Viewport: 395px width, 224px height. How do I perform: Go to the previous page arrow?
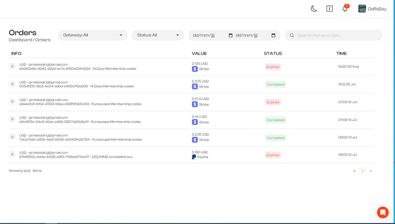tap(354, 171)
